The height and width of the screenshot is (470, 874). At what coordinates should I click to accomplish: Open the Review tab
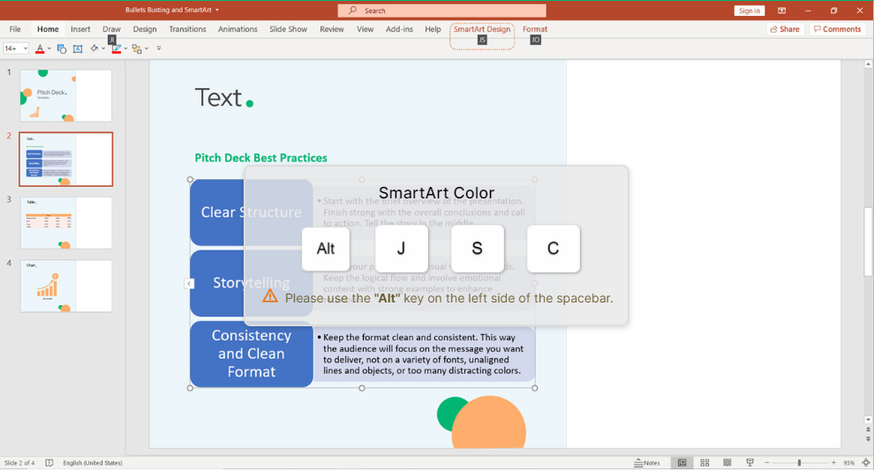332,29
